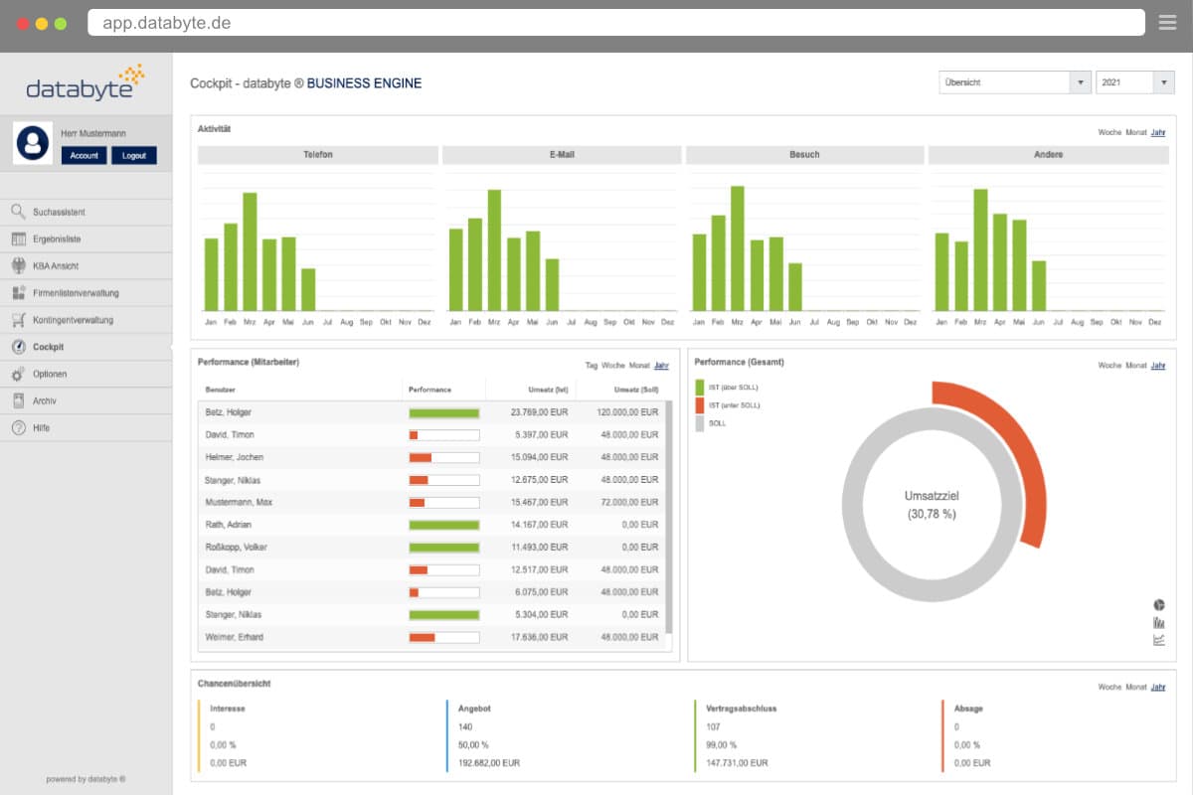Viewport: 1193px width, 795px height.
Task: Open Suchassistent from the sidebar
Action: click(85, 212)
